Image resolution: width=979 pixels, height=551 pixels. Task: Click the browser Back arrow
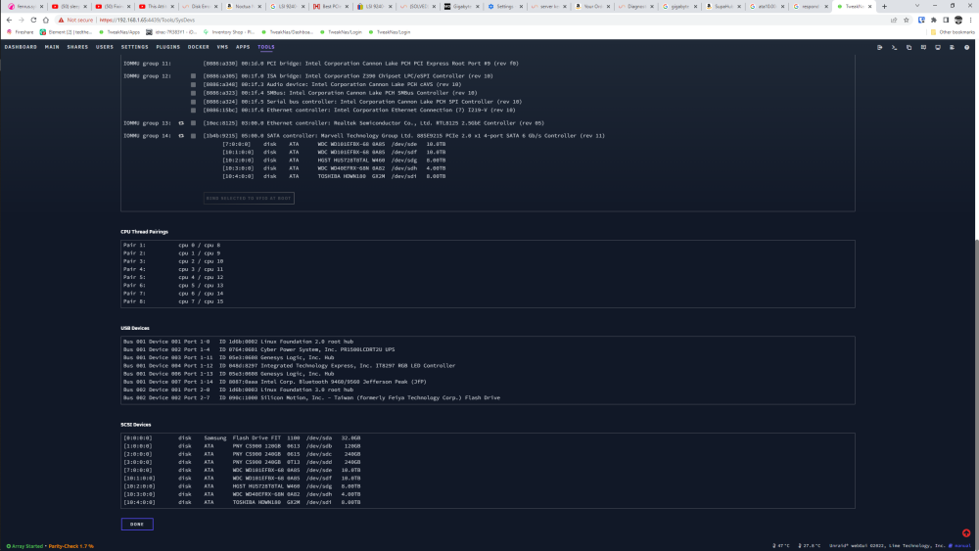coord(10,20)
